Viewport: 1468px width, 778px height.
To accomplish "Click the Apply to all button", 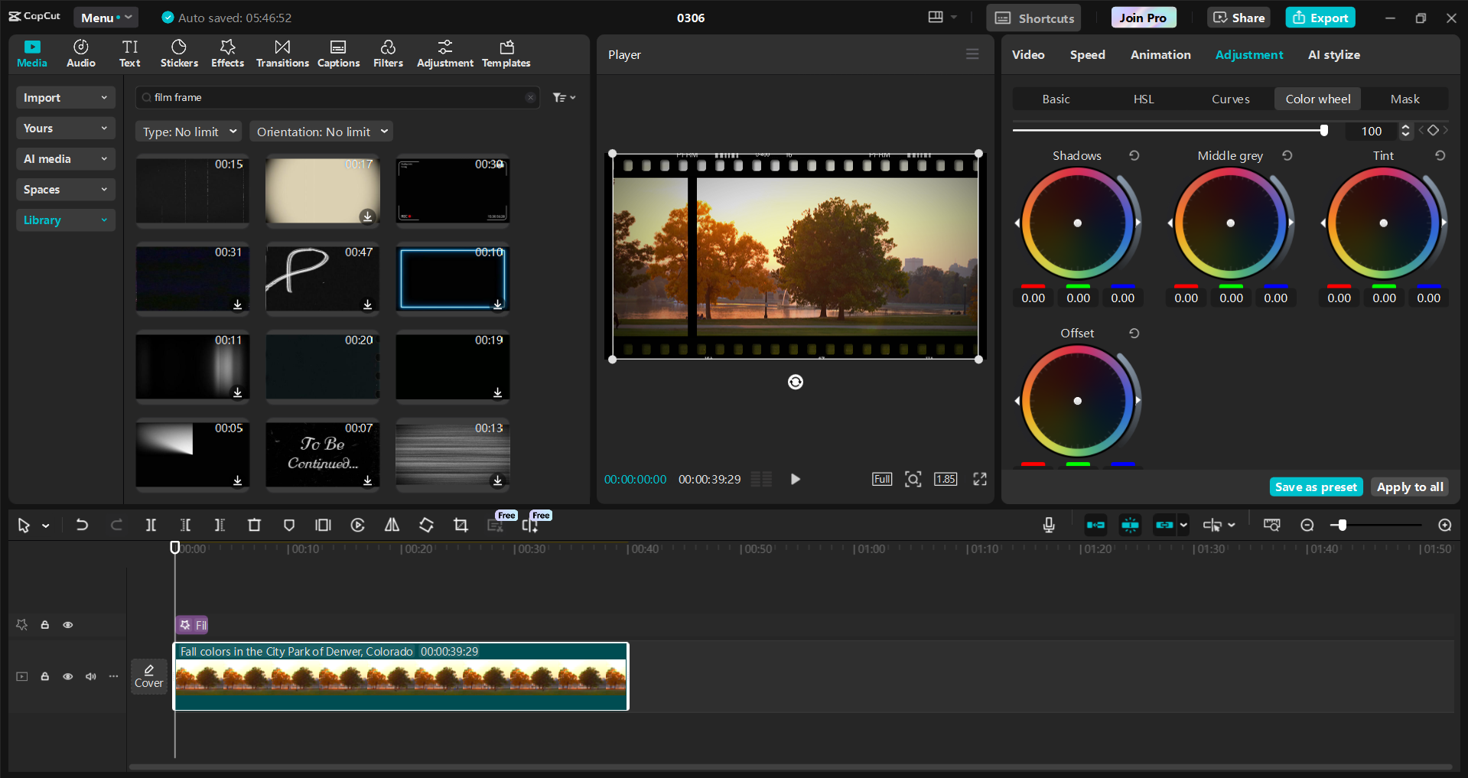I will tap(1409, 487).
